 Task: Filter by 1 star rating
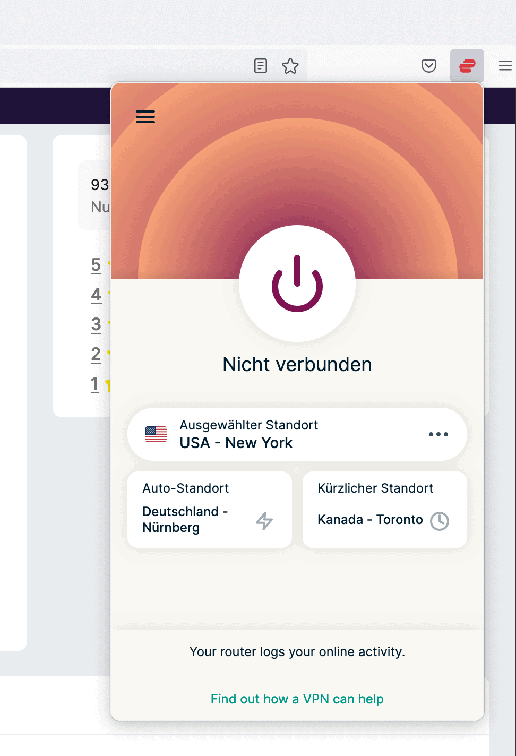(95, 383)
